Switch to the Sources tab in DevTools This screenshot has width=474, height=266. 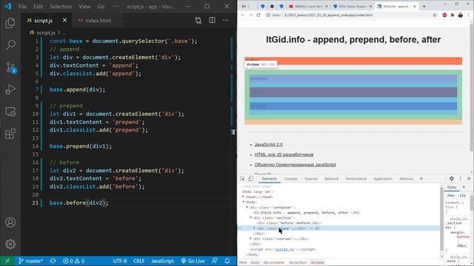(311, 179)
